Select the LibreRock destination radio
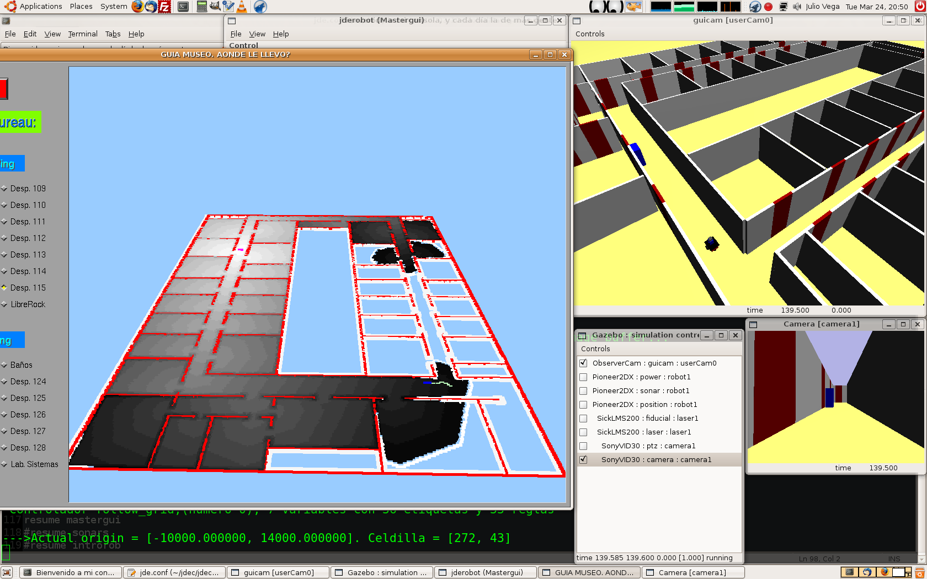 coord(4,304)
